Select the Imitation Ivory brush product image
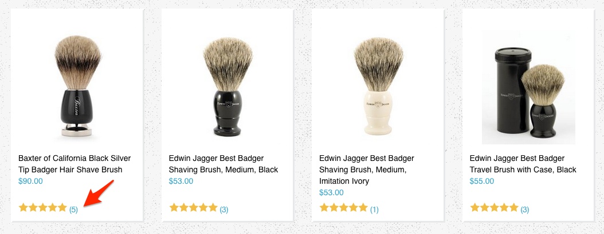The height and width of the screenshot is (234, 604). coord(378,86)
